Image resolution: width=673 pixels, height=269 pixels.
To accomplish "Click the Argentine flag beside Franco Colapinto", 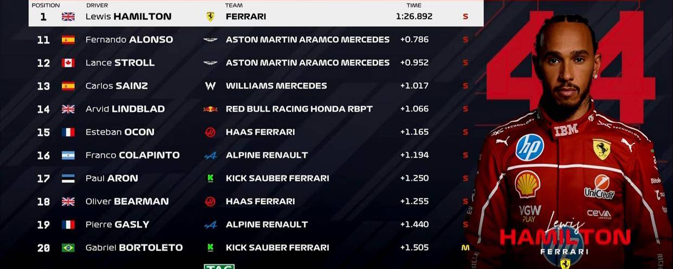I will (x=68, y=155).
